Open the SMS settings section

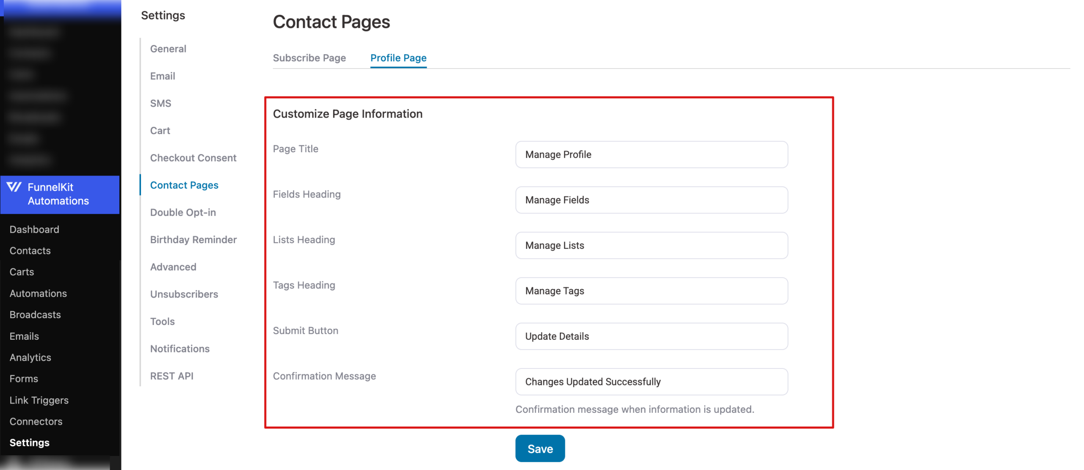[160, 103]
